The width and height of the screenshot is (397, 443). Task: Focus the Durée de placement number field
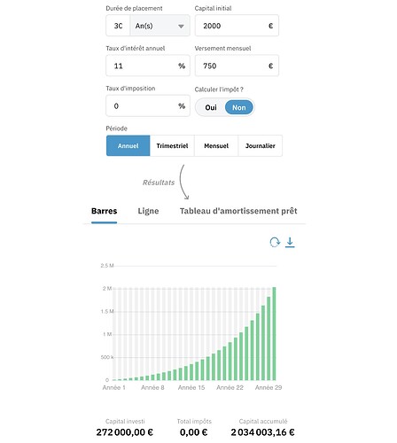point(118,26)
